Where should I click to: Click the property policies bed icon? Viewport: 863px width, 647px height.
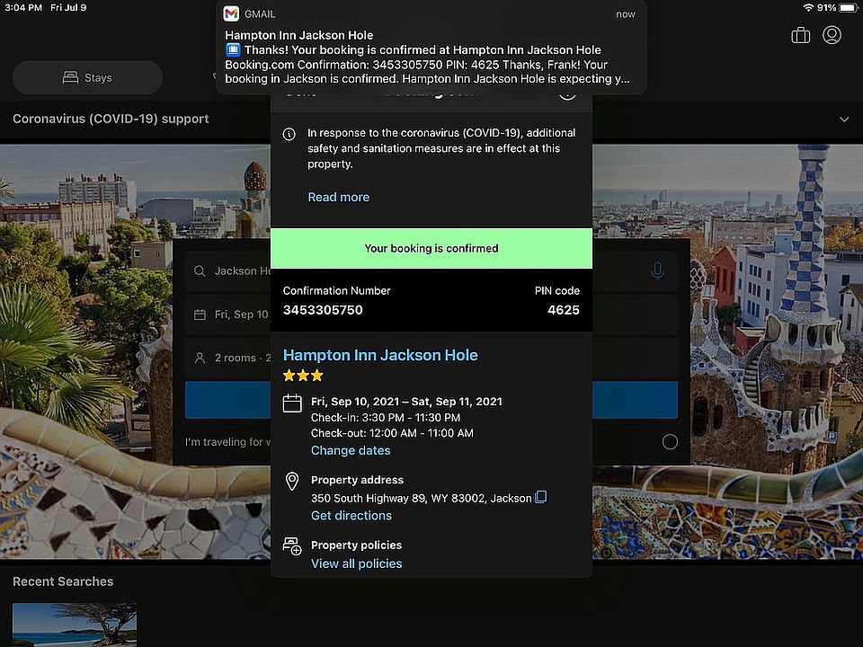(x=291, y=546)
